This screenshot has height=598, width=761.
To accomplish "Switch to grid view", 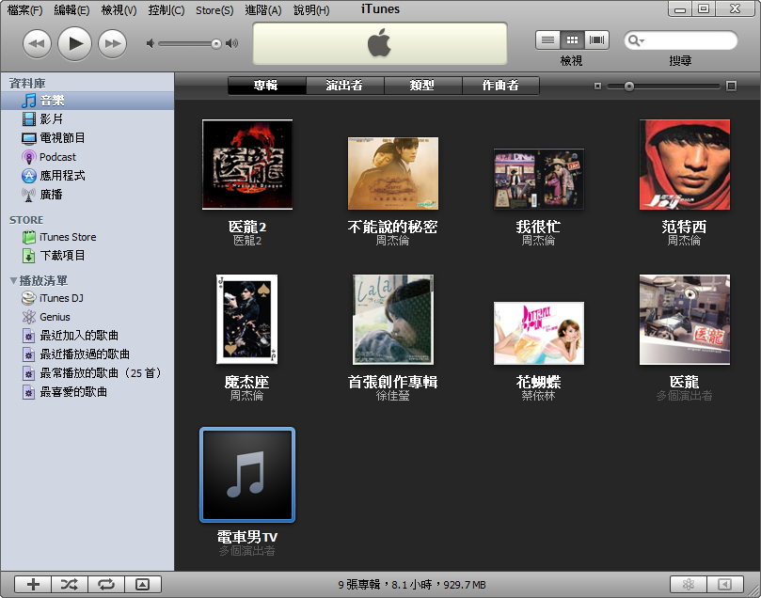I will [x=572, y=40].
